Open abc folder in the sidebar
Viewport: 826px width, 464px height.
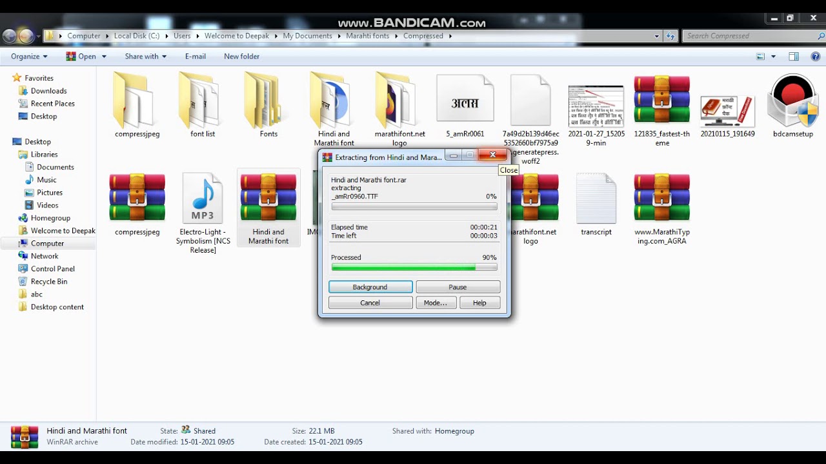click(x=36, y=295)
